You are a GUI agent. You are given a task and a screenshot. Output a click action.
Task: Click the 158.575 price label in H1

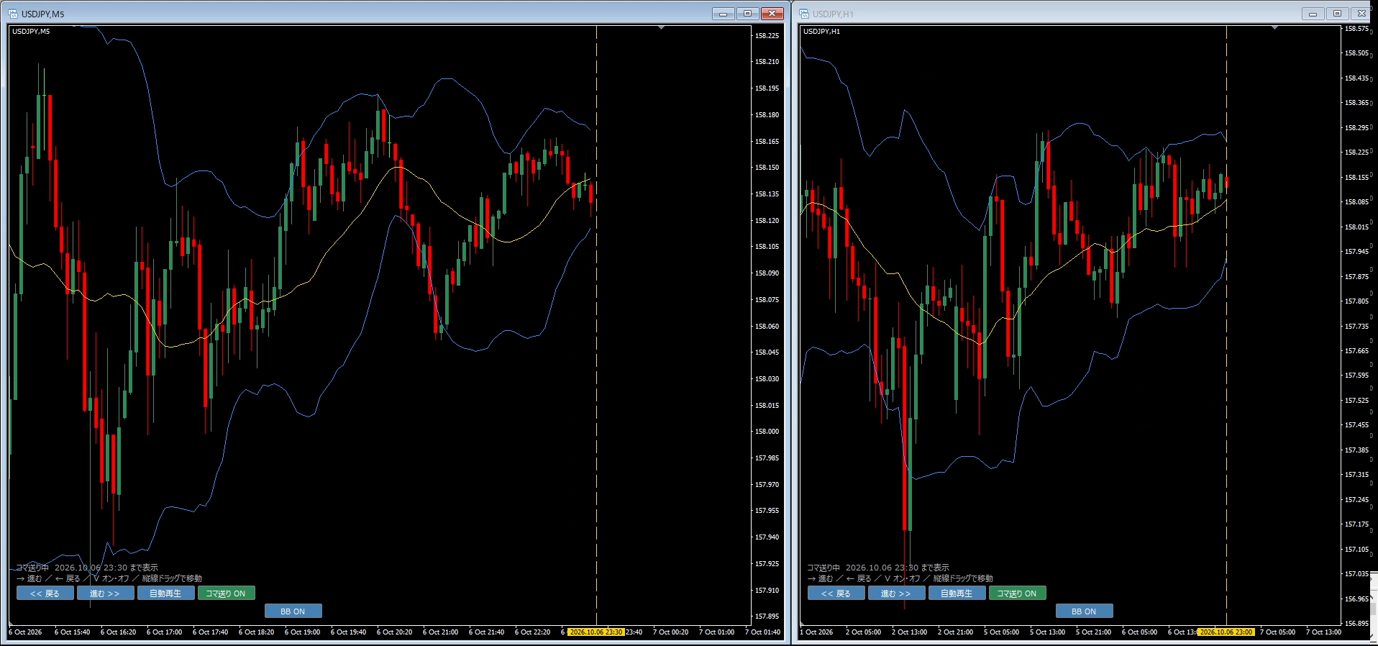click(x=1356, y=29)
